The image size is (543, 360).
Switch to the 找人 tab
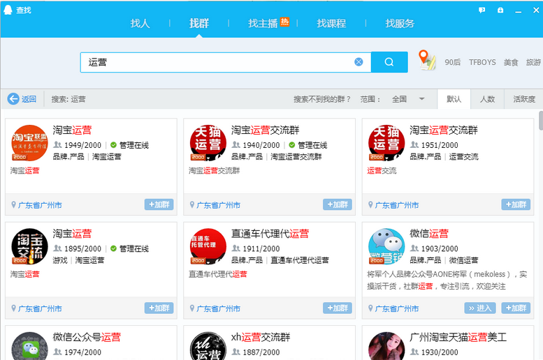(x=140, y=23)
